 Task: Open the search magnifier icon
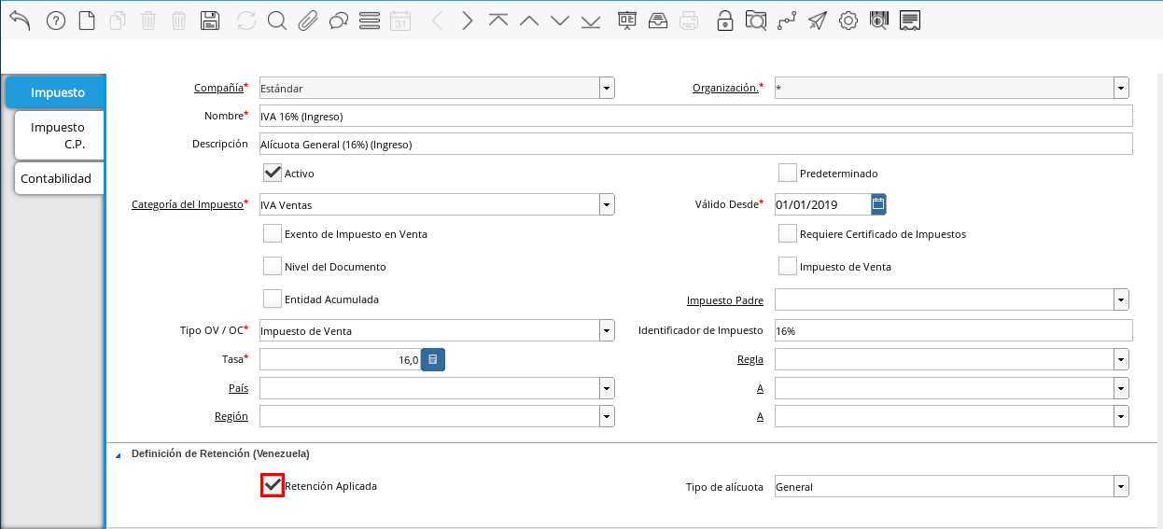(x=276, y=21)
